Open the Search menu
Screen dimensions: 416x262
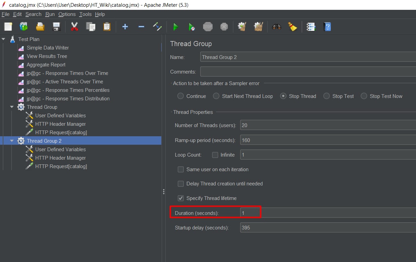click(33, 14)
